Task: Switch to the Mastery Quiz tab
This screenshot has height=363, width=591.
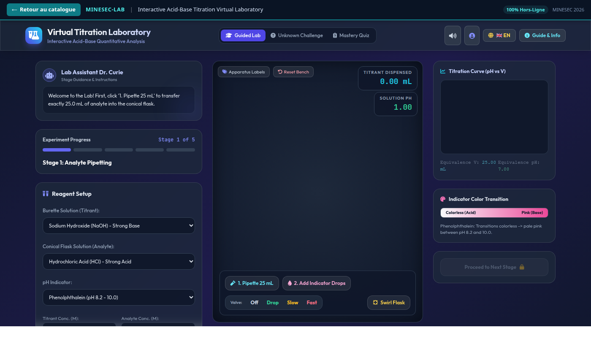Action: tap(351, 35)
